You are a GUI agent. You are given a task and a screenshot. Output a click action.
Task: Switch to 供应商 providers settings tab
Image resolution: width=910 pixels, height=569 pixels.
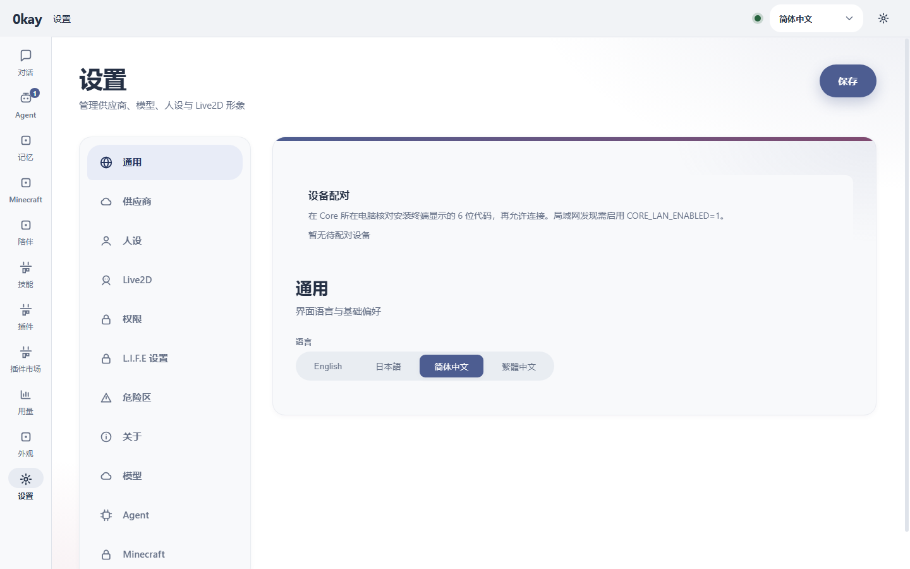coord(165,202)
